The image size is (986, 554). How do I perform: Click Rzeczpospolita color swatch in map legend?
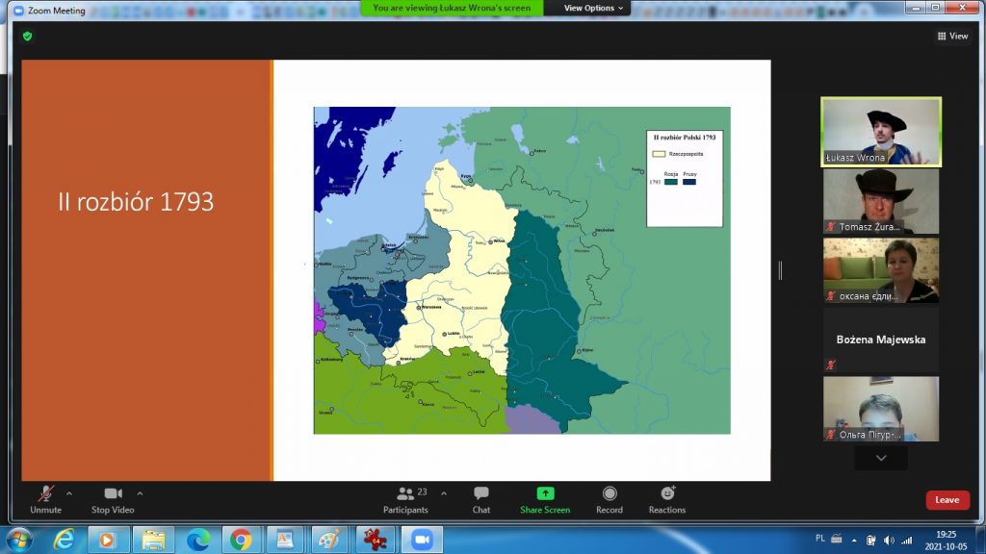(660, 153)
